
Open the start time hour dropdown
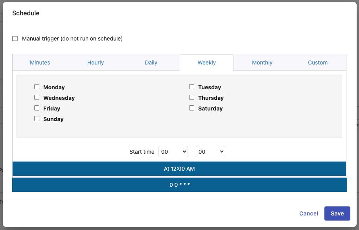tap(173, 152)
